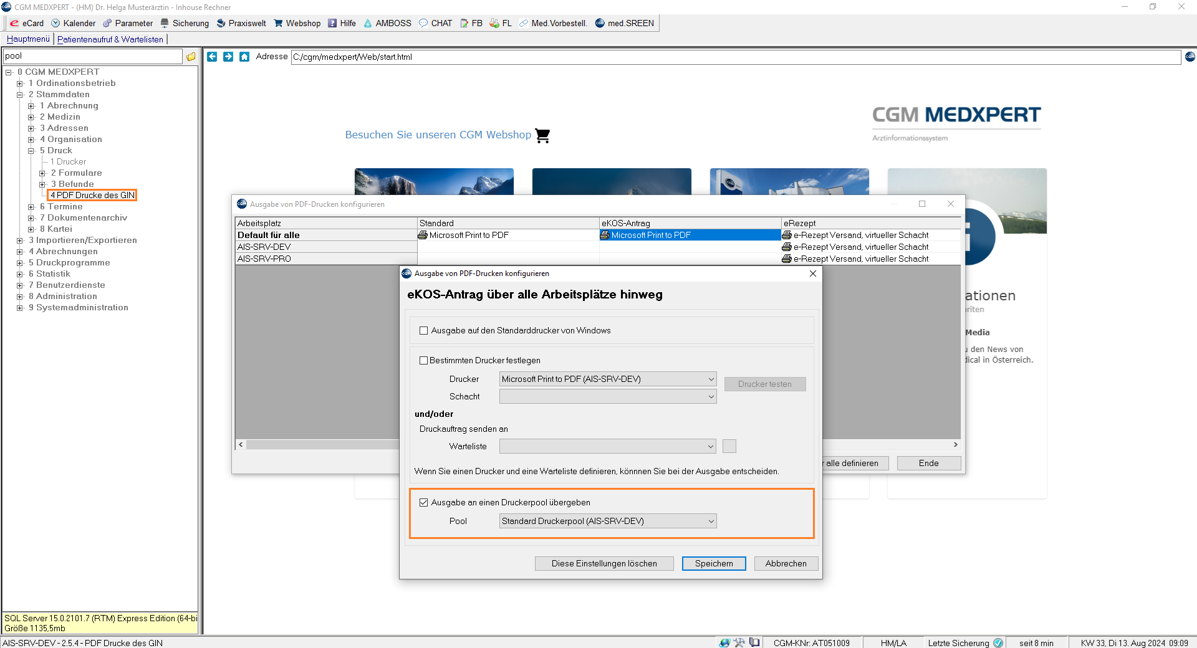Collapse the 5 Druck tree node
This screenshot has width=1197, height=648.
click(x=31, y=151)
